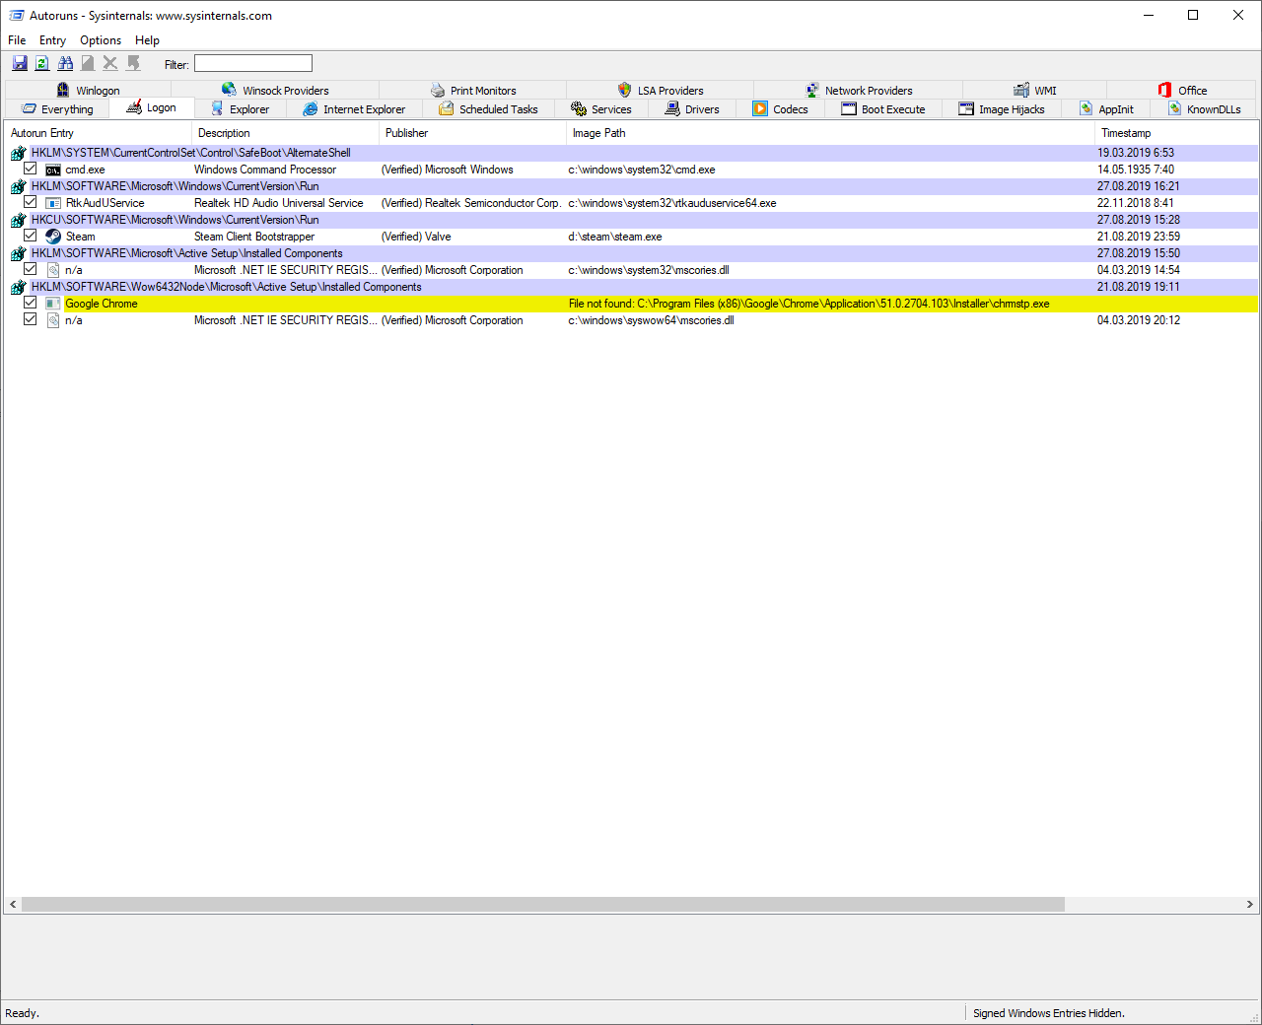Click the "File not found" Chrome image path
1262x1025 pixels.
pos(809,304)
